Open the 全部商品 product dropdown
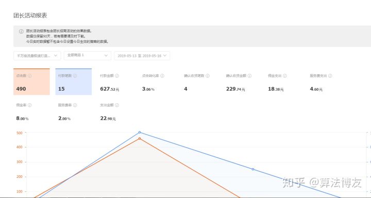The image size is (371, 198). [x=88, y=56]
